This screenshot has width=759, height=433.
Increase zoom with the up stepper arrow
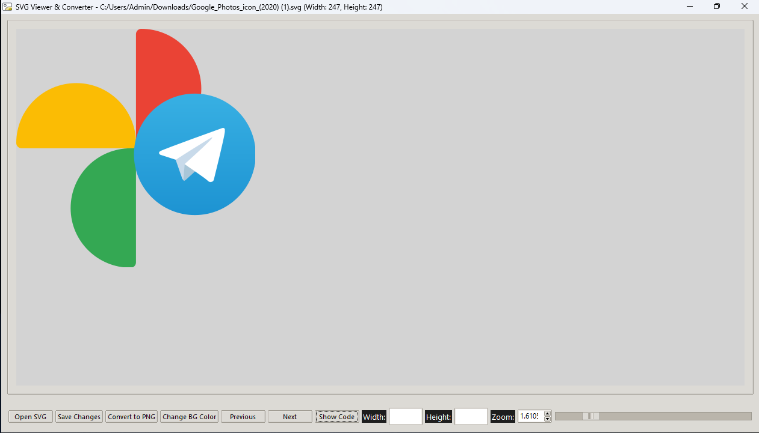(x=547, y=413)
